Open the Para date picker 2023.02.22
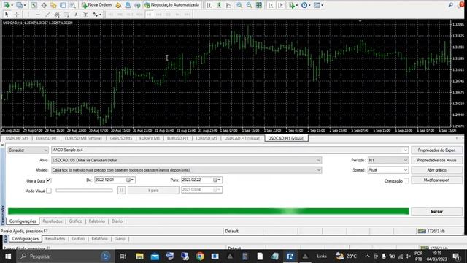This screenshot has width=467, height=263. click(217, 180)
